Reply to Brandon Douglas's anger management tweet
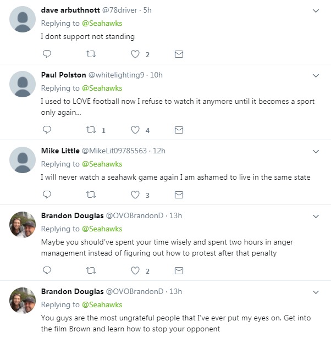The image size is (331, 338). pos(47,270)
